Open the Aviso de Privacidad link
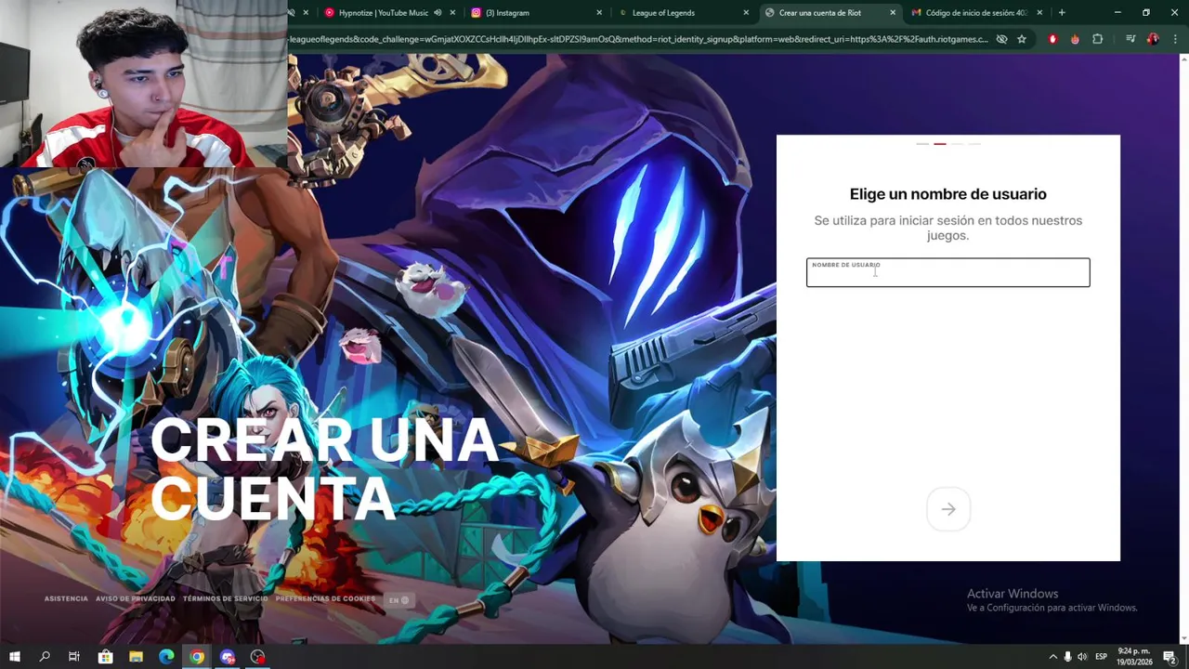Screen dimensions: 1189x669 (x=136, y=599)
